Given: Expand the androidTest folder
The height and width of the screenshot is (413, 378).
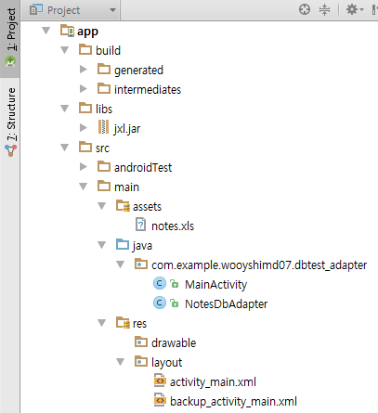Looking at the screenshot, I should point(83,167).
